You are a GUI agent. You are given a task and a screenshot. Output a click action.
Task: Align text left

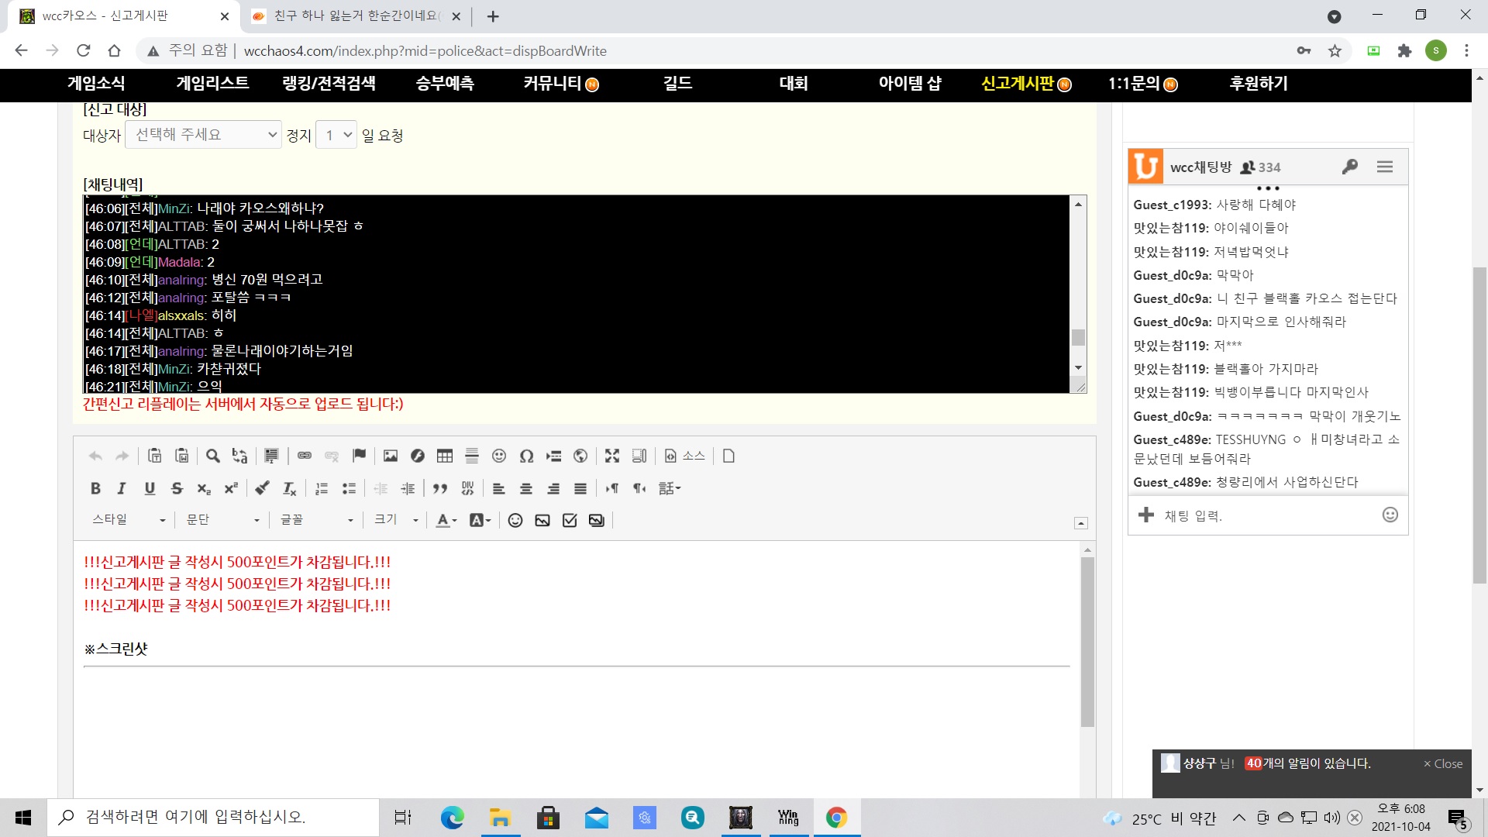tap(499, 488)
